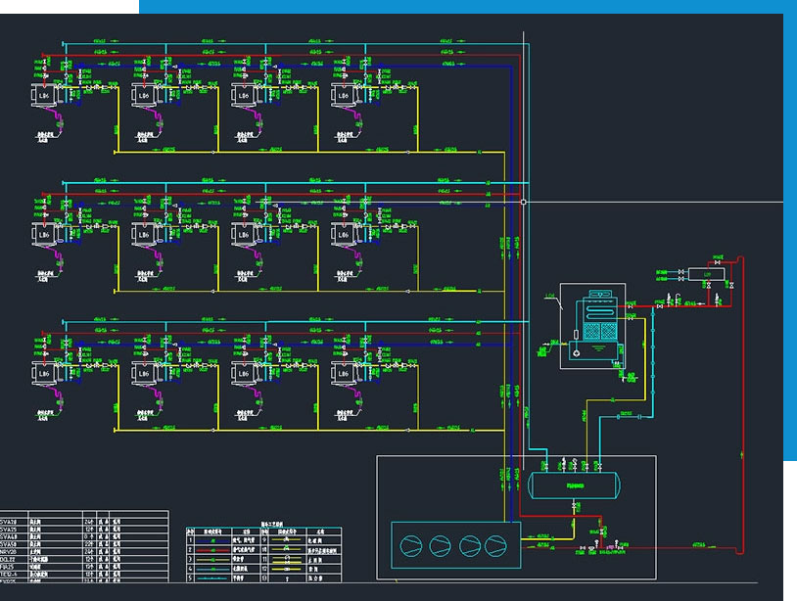Select the rightmost compressor circle symbol
The width and height of the screenshot is (797, 601).
(496, 545)
